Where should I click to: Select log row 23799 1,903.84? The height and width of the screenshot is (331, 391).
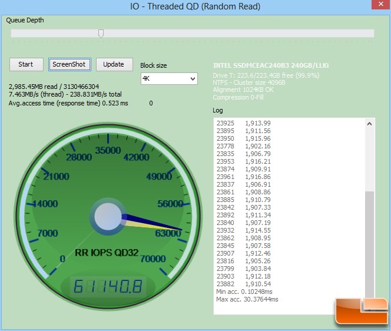(243, 269)
